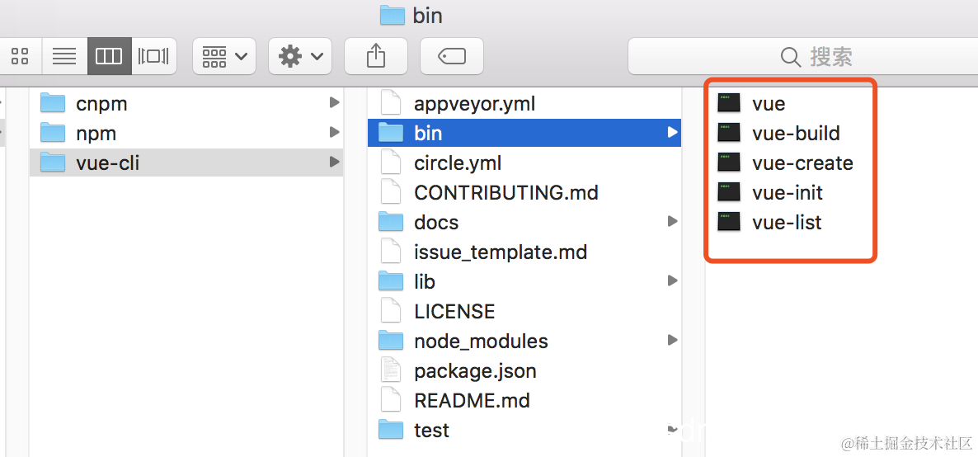Select the vue-init executable icon
This screenshot has height=457, width=978.
(728, 192)
